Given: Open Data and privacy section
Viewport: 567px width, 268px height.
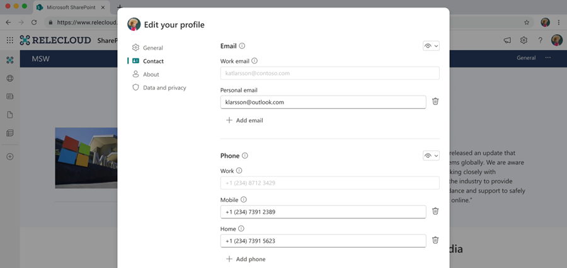Looking at the screenshot, I should 164,87.
